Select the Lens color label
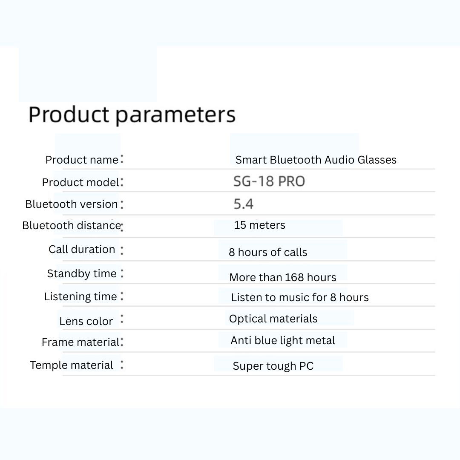Viewport: 460px width, 460px height. point(86,321)
